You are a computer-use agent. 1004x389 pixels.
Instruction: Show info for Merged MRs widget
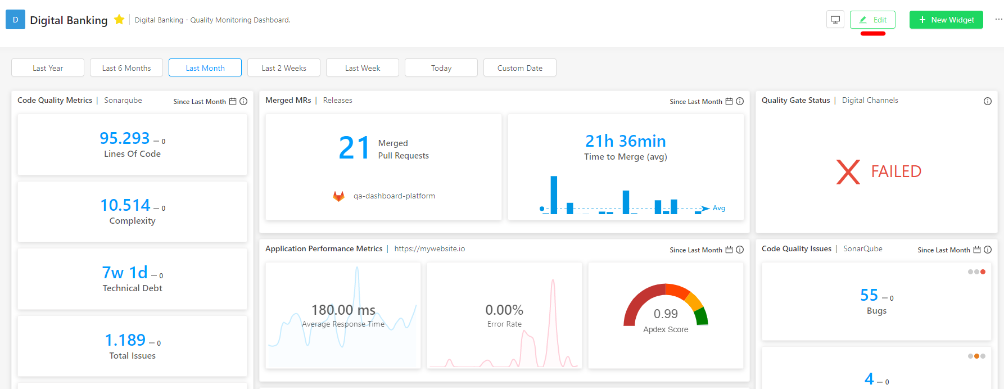pyautogui.click(x=740, y=101)
